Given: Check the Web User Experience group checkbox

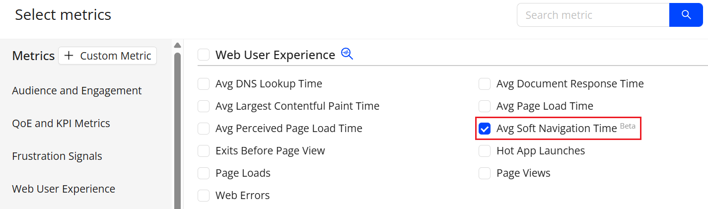Looking at the screenshot, I should tap(204, 55).
